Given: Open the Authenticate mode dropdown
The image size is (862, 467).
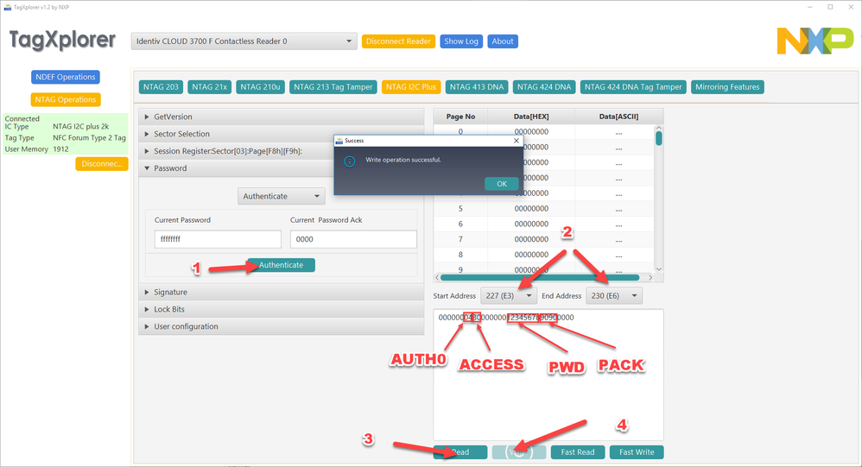Looking at the screenshot, I should coord(282,196).
